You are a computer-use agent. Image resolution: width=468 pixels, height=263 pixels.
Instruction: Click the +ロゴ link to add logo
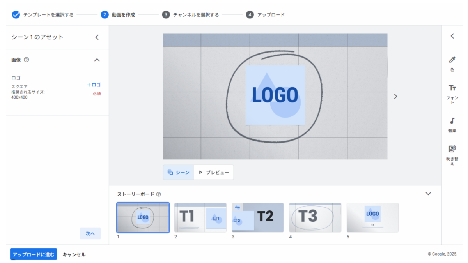pos(94,85)
